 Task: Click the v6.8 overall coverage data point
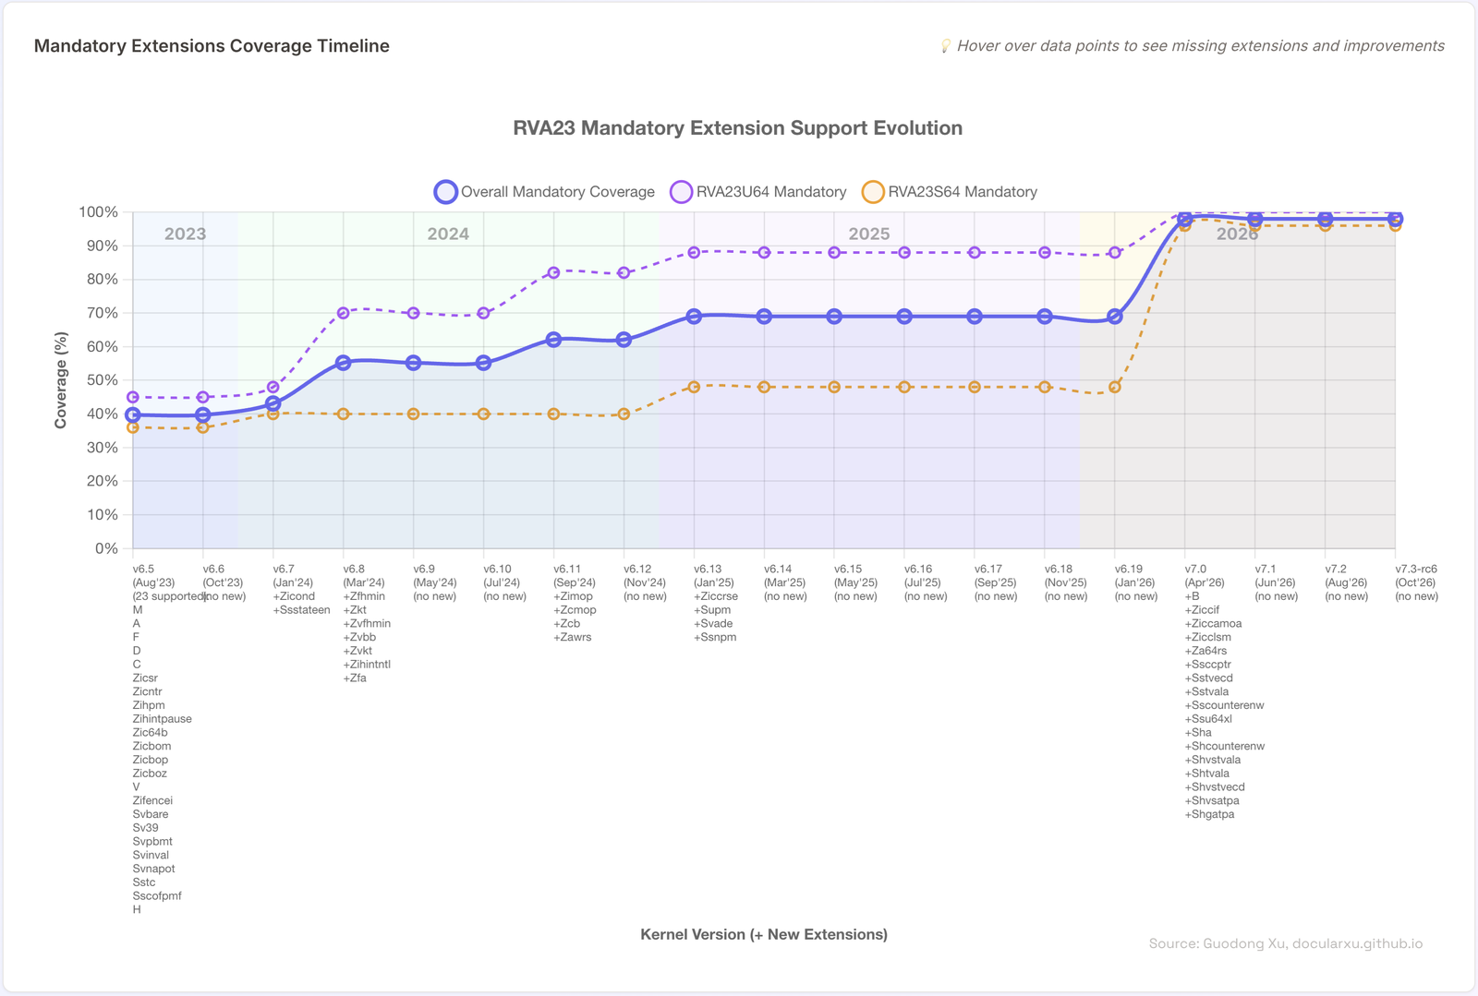pyautogui.click(x=343, y=363)
